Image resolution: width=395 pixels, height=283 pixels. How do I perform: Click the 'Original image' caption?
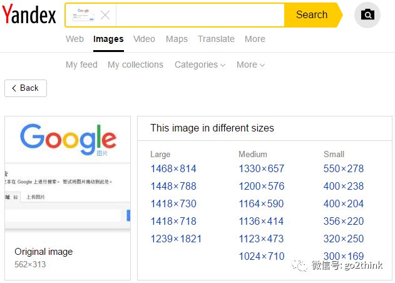[x=44, y=252]
